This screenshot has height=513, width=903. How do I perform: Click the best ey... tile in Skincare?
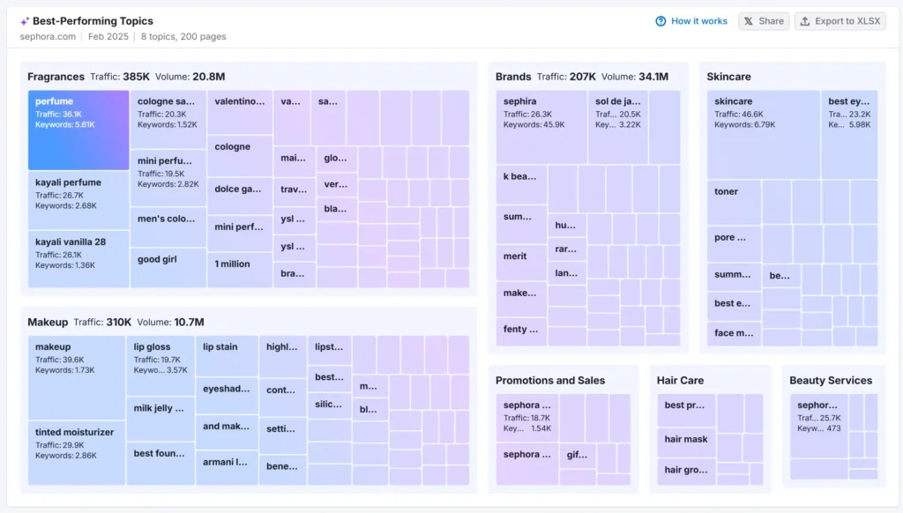point(849,134)
